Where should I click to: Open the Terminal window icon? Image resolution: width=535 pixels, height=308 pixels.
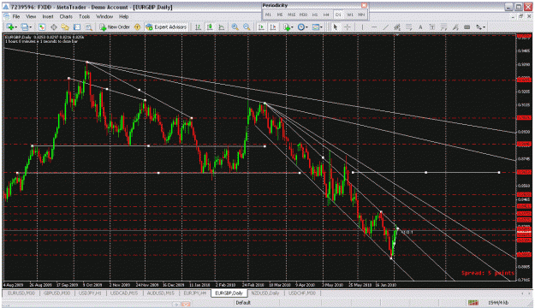click(77, 27)
